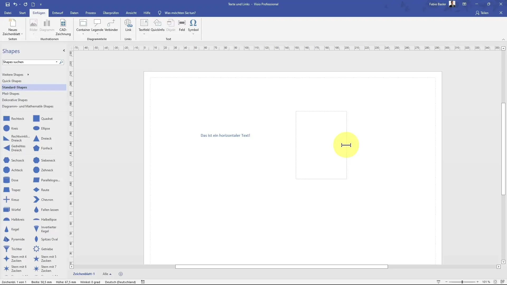Click the collapse shapes panel arrow
Image resolution: width=507 pixels, height=285 pixels.
(64, 50)
